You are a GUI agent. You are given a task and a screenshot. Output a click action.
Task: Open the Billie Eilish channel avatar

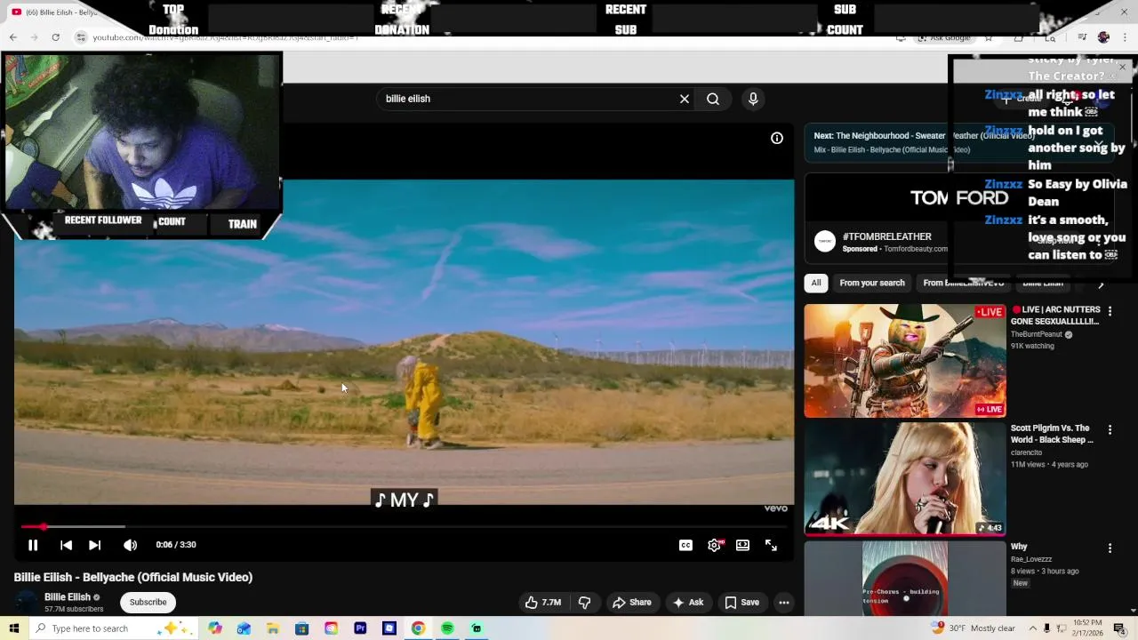(x=27, y=603)
